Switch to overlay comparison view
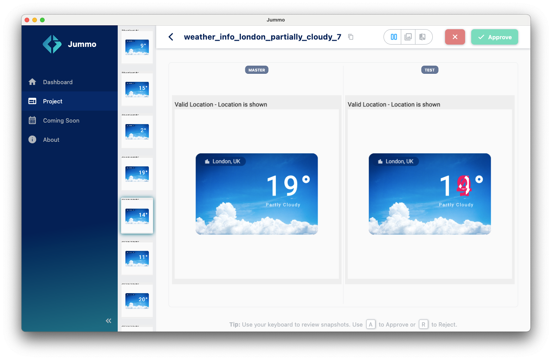The image size is (552, 360). (408, 37)
